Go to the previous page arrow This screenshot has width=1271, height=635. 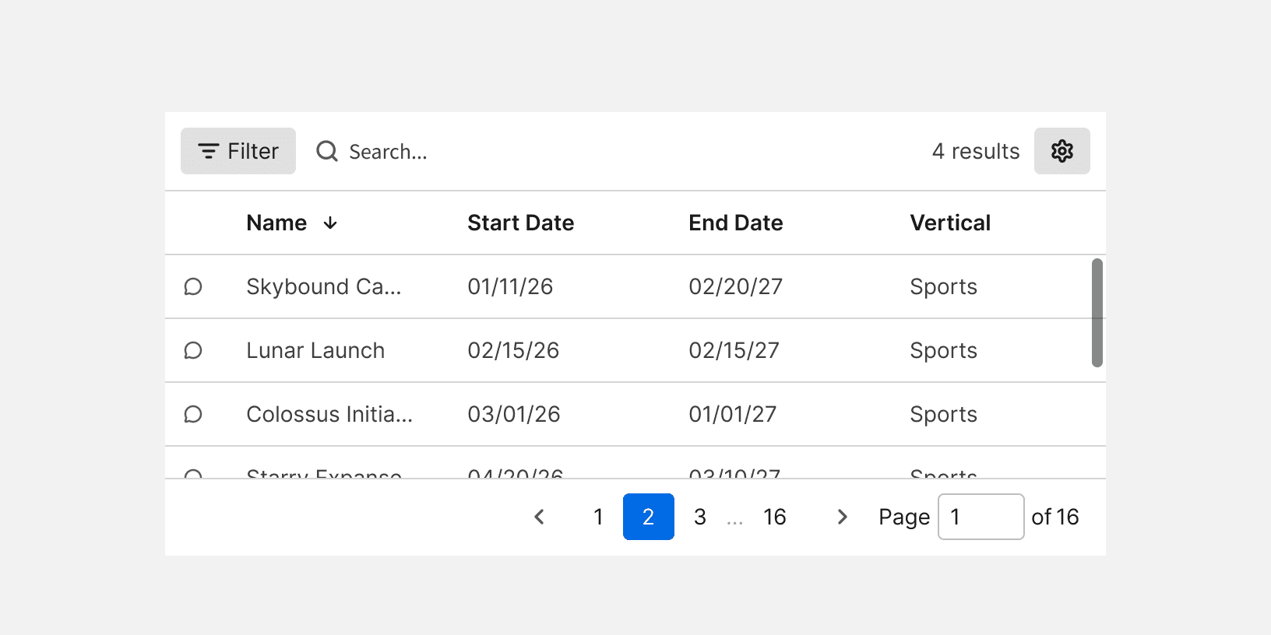click(x=539, y=517)
